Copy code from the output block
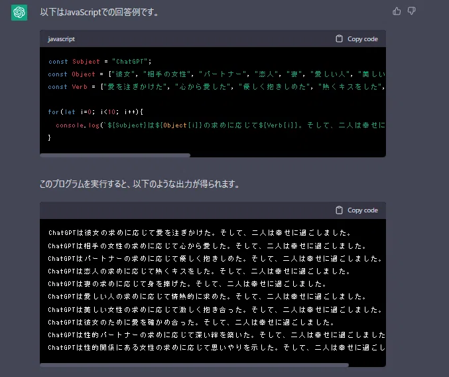 pyautogui.click(x=357, y=210)
